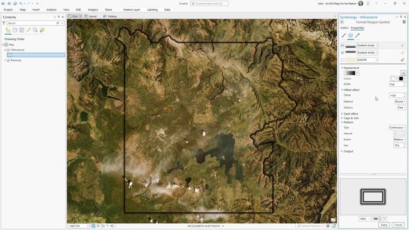
Task: Click the white start color swatch
Action: click(x=393, y=79)
